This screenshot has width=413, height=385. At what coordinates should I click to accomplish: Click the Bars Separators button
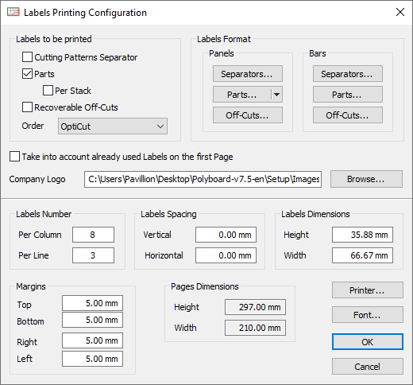click(348, 74)
